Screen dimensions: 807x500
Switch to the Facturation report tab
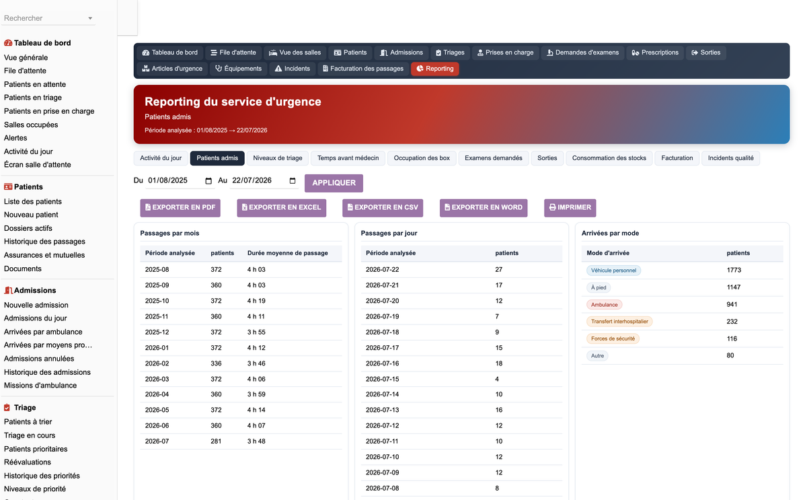[x=677, y=158]
